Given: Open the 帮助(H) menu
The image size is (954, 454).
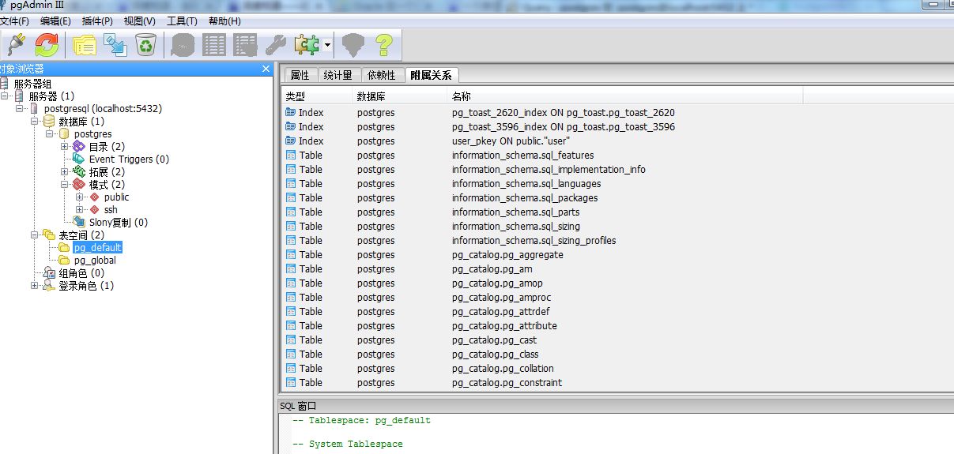Looking at the screenshot, I should 224,21.
